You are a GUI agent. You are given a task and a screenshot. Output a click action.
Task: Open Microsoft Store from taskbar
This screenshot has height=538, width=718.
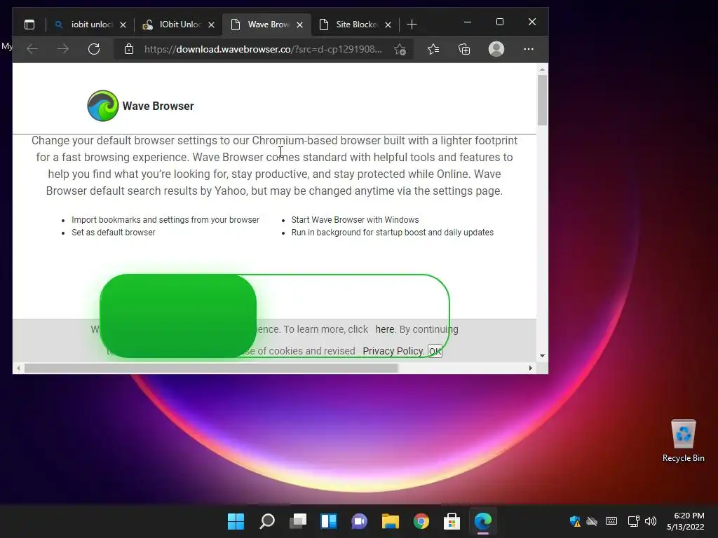452,521
